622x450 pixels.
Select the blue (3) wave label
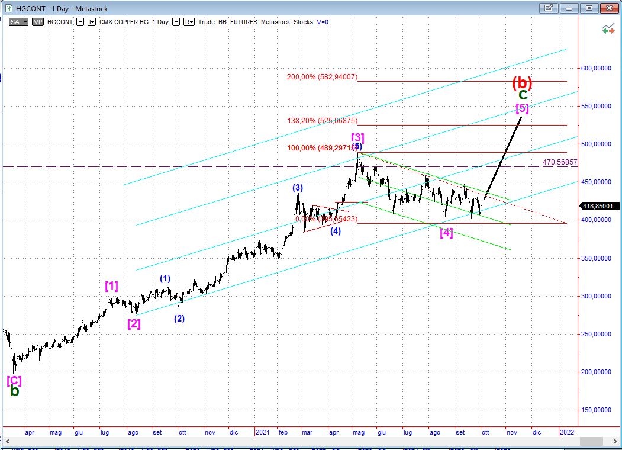click(x=298, y=188)
